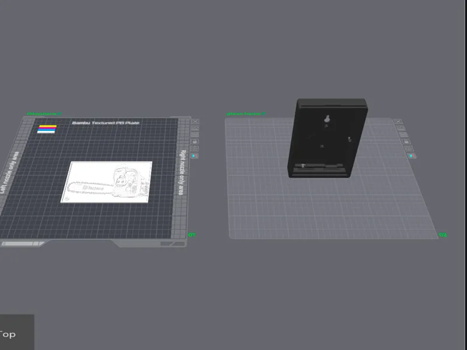Remove all objects on plate 01 icon

coord(195,122)
